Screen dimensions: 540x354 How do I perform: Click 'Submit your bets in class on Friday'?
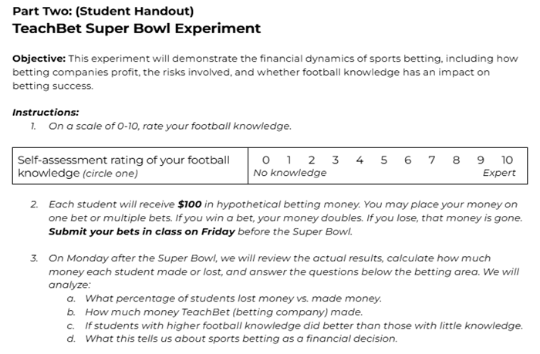143,231
